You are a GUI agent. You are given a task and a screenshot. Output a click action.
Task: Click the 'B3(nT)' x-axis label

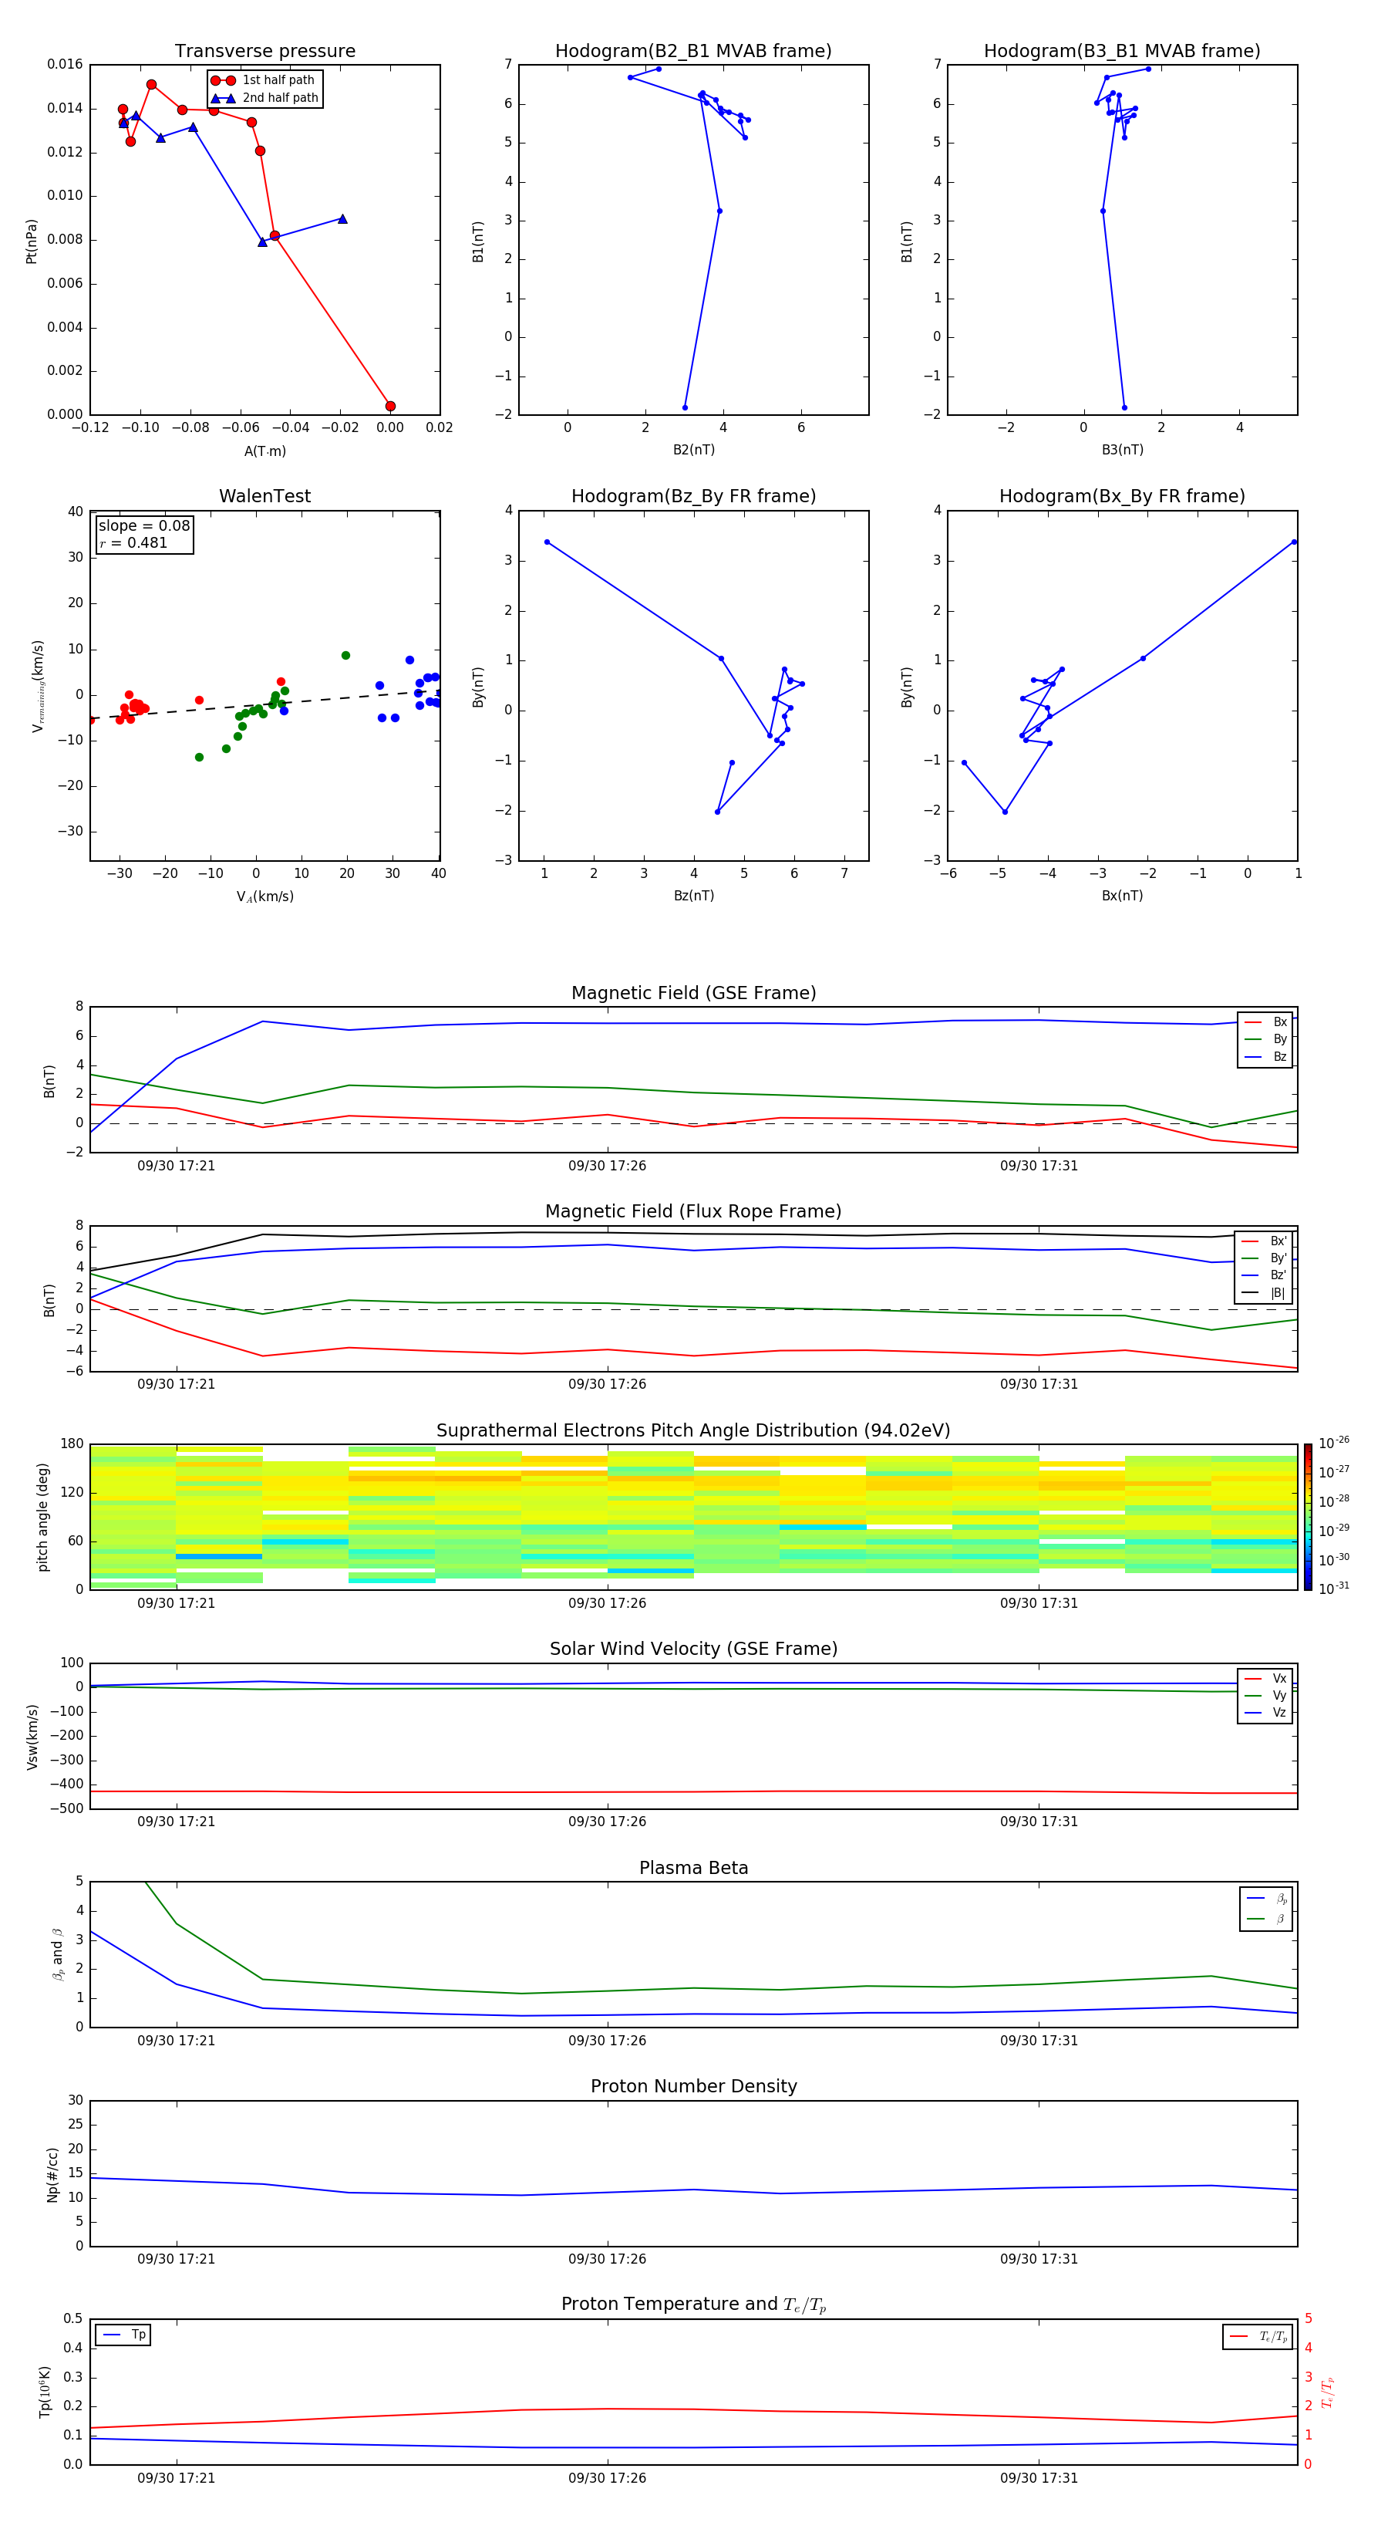coord(1122,451)
